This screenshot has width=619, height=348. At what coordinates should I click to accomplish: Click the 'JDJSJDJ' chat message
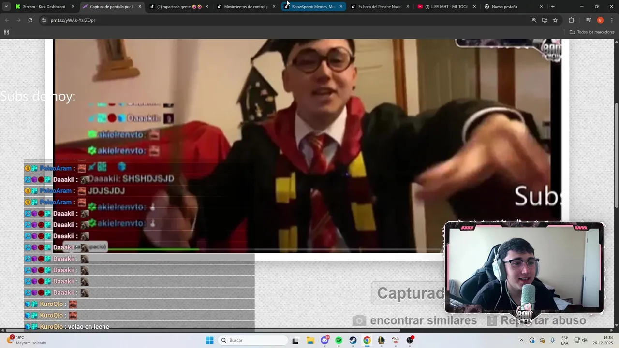coord(106,190)
